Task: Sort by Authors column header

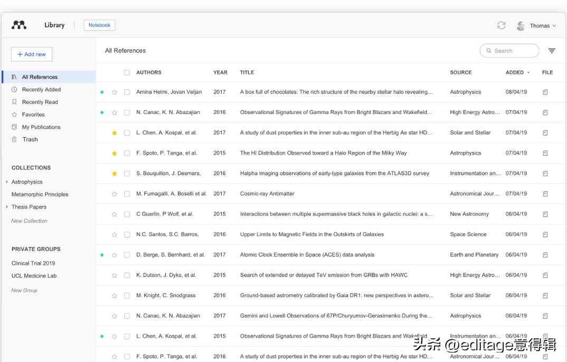Action: tap(149, 73)
